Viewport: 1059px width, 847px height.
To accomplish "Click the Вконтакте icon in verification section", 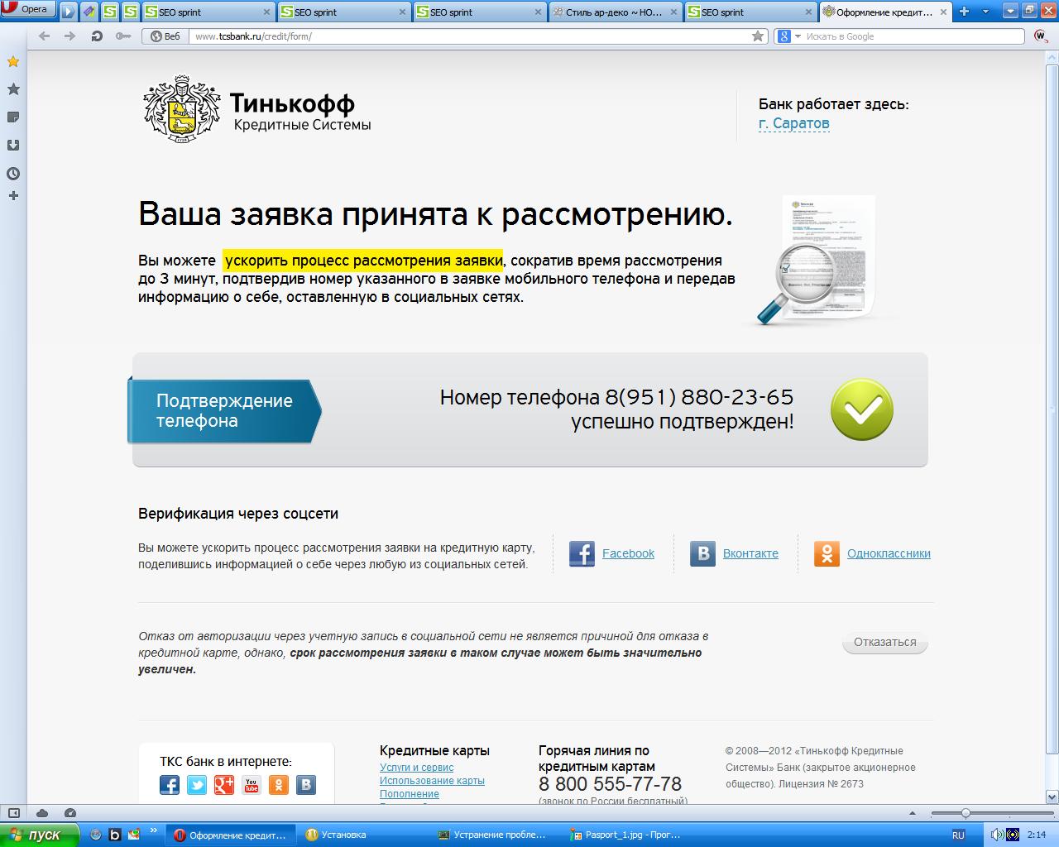I will [702, 553].
